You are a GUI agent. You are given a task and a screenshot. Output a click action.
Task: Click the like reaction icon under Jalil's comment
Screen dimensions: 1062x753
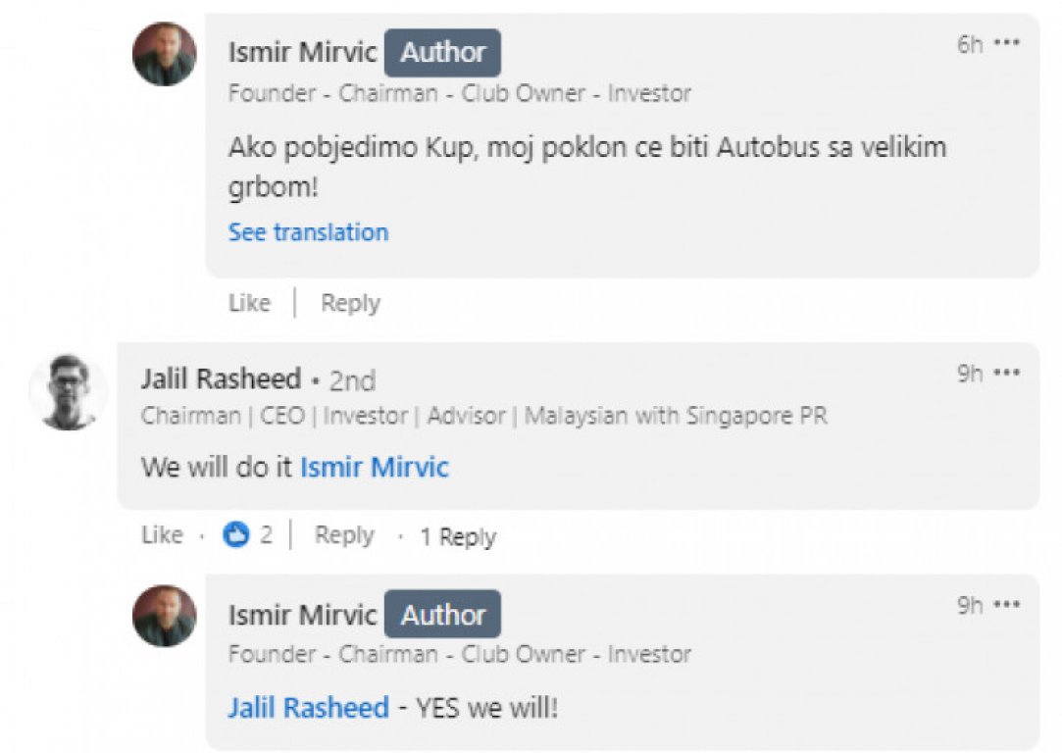click(236, 535)
